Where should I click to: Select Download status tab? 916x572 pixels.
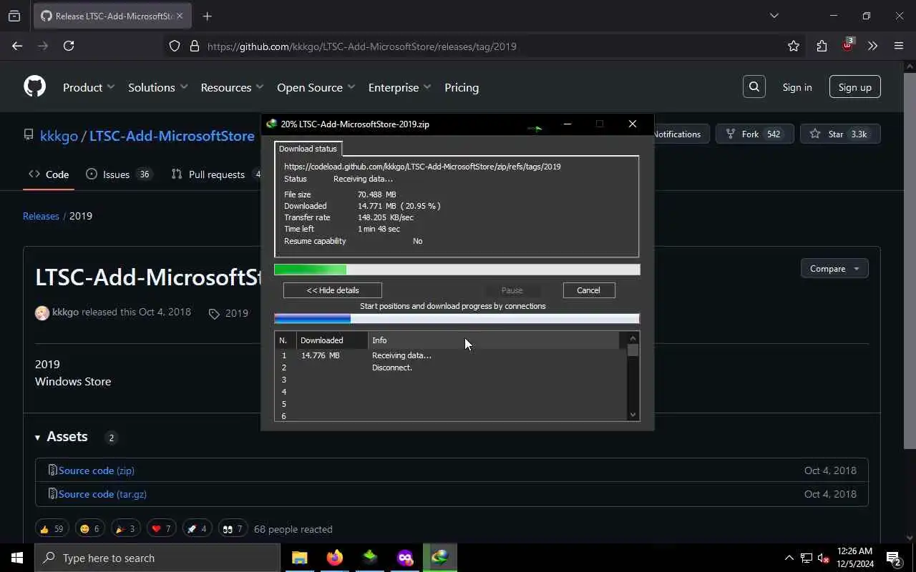308,149
